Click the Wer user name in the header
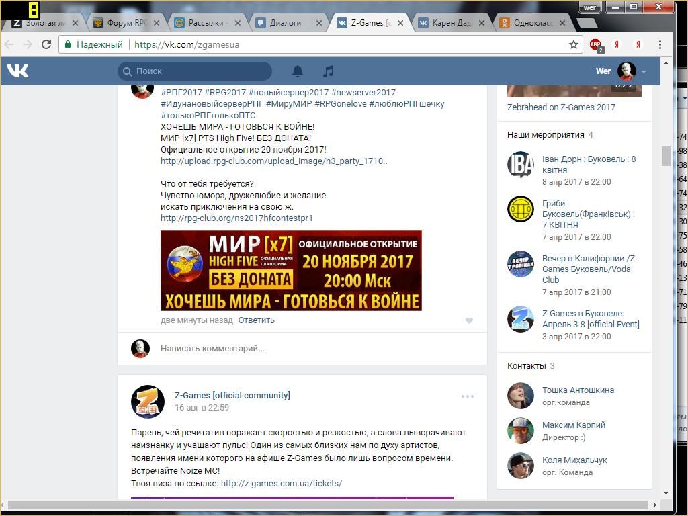 [603, 71]
